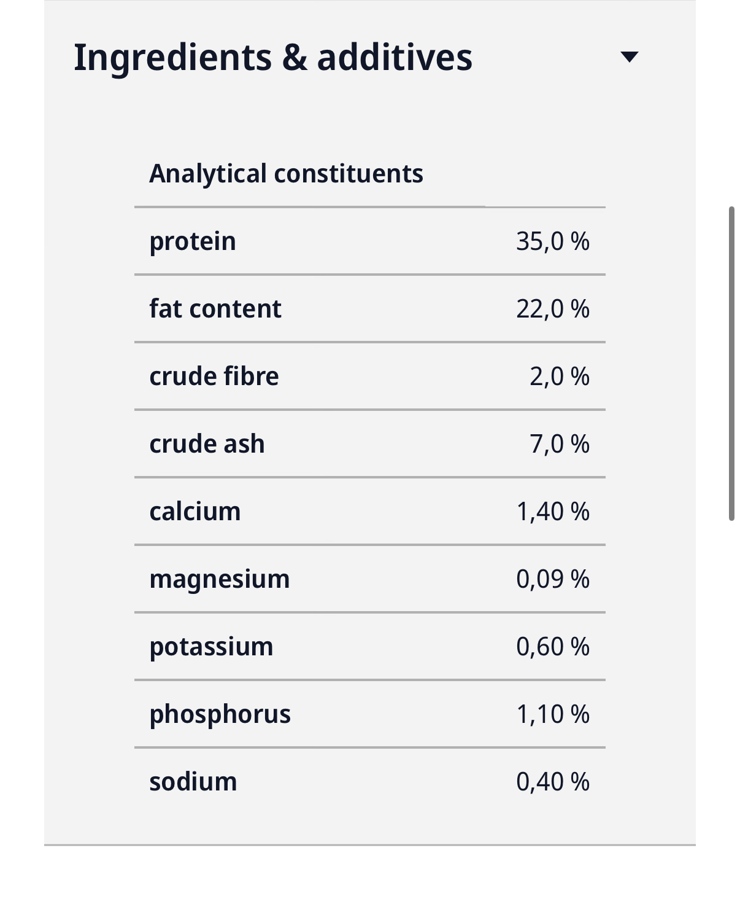Click the sodium row label

tap(193, 781)
